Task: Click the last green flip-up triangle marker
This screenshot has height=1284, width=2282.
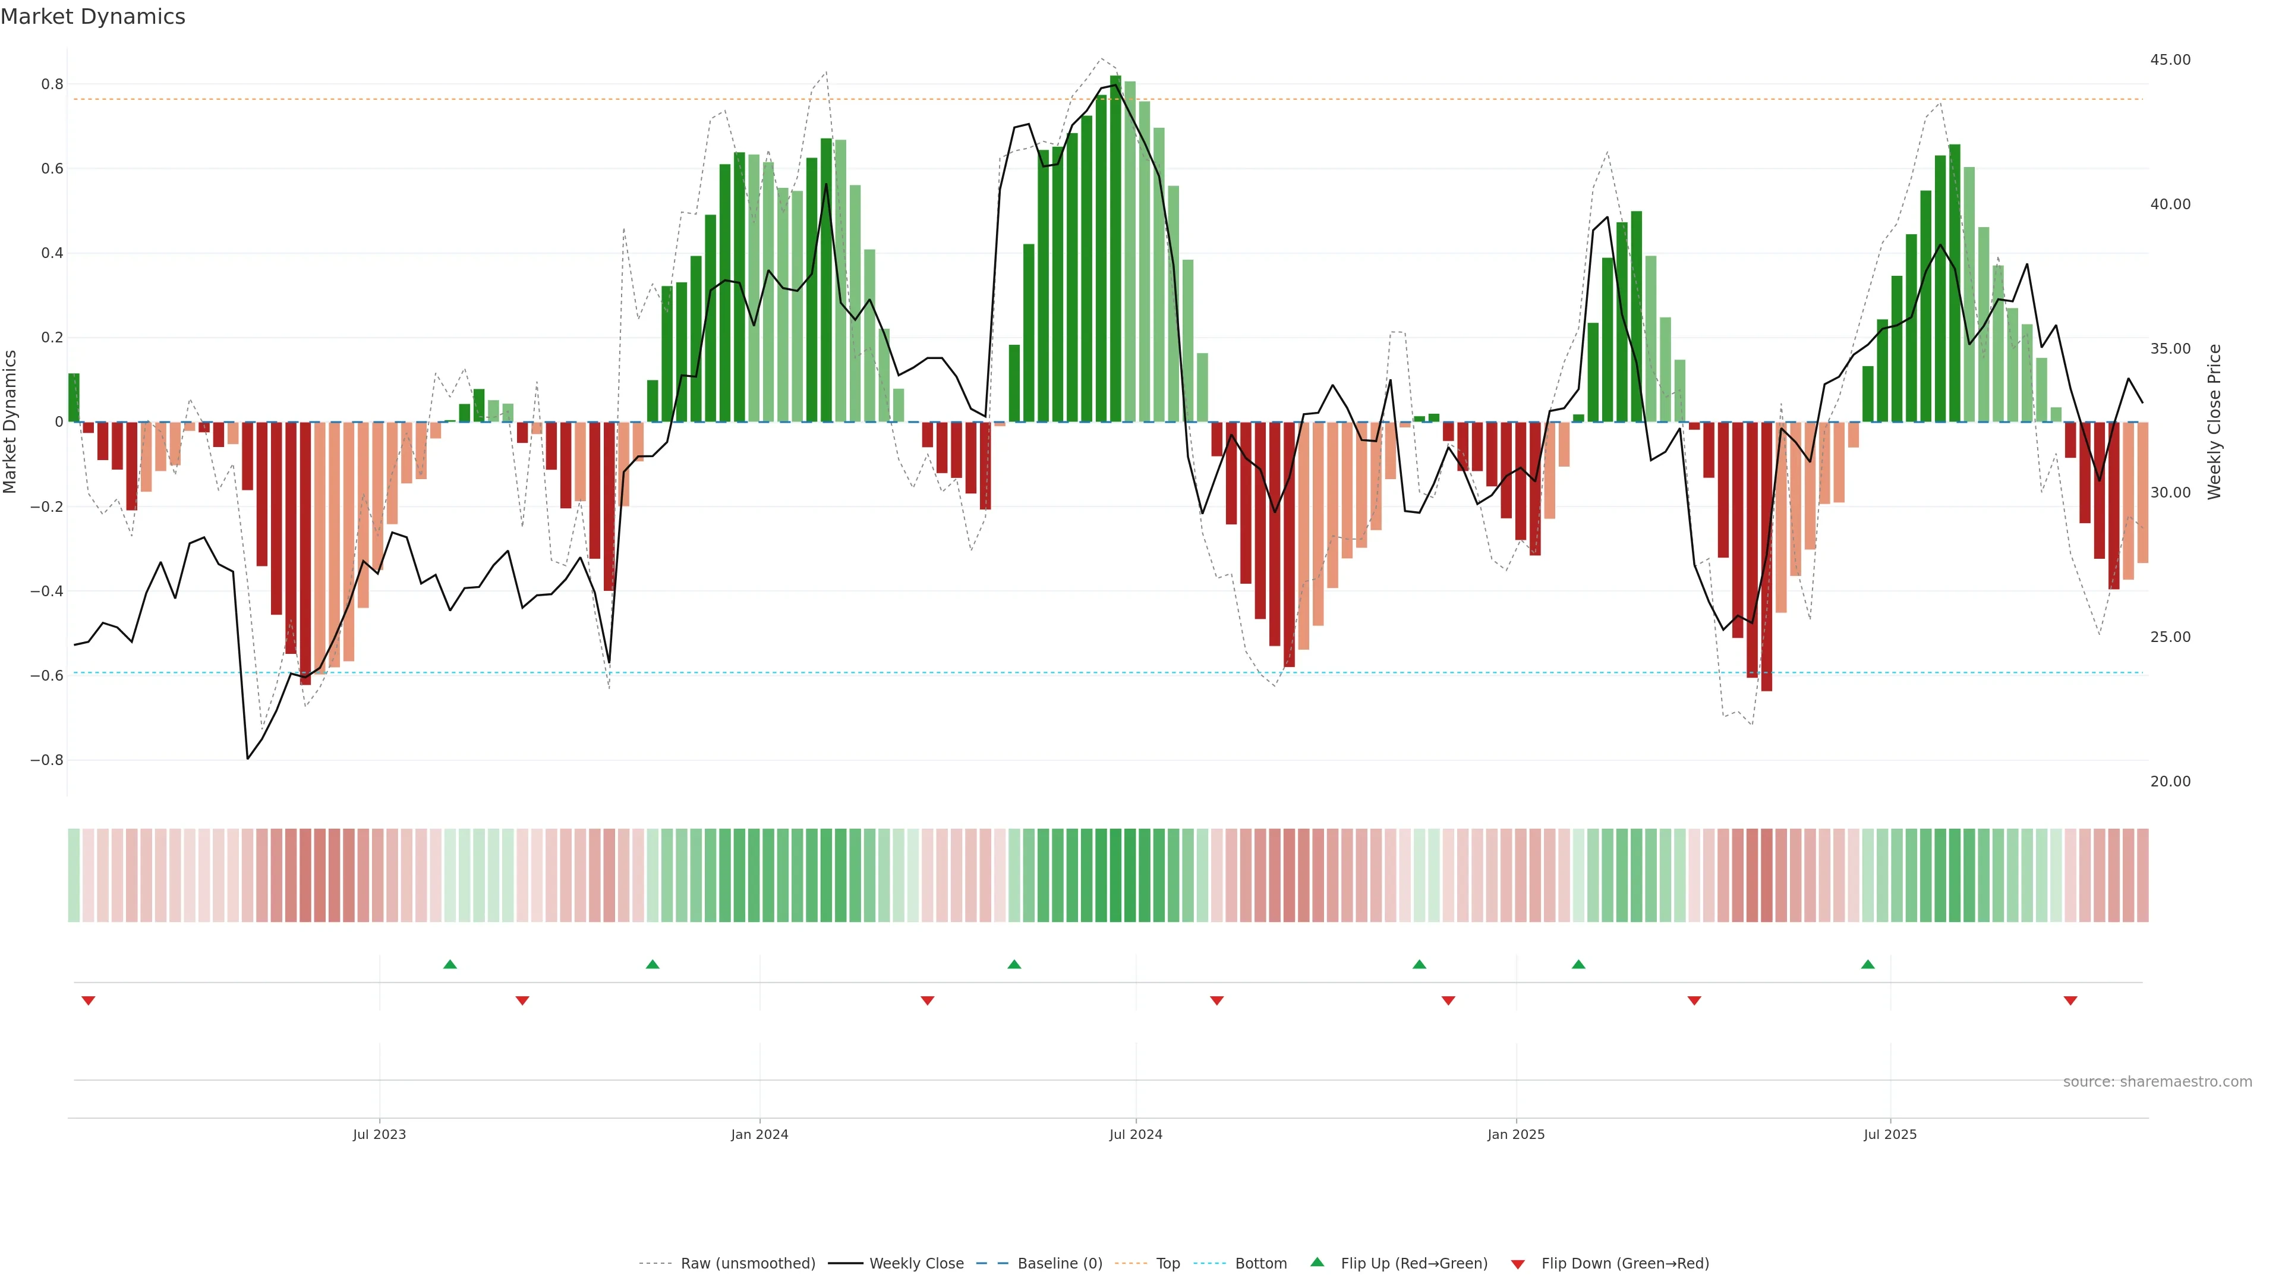Action: tap(1867, 964)
